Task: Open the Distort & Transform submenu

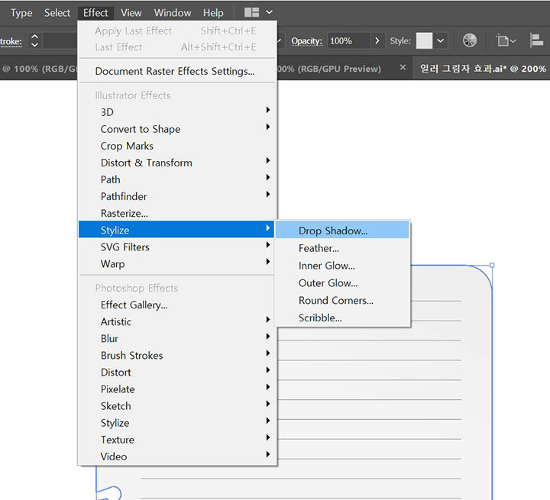Action: [177, 163]
